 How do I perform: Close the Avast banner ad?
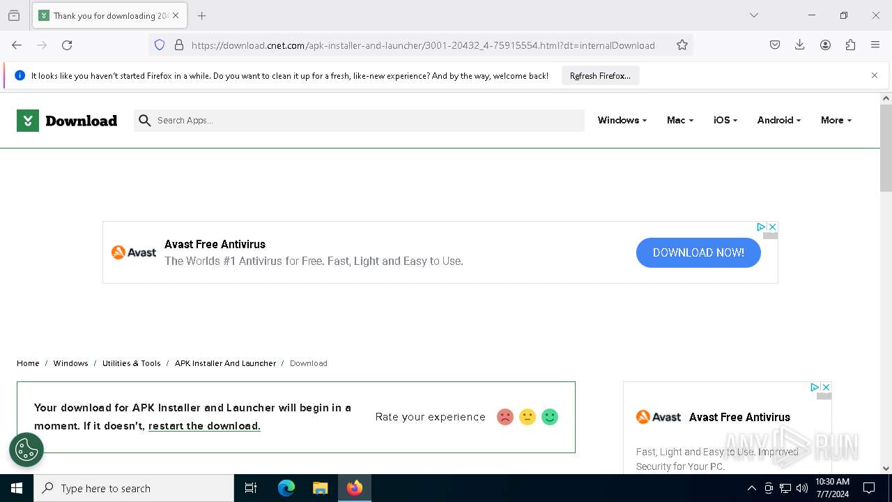tap(772, 227)
